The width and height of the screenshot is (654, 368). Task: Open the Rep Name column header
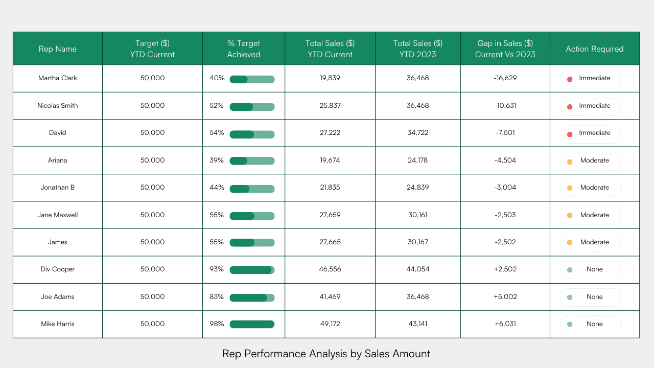(57, 49)
